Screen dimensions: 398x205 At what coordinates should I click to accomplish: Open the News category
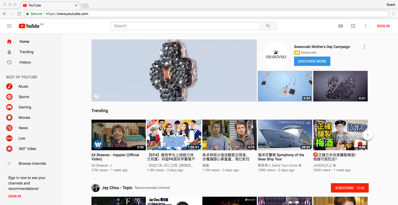pyautogui.click(x=31, y=128)
